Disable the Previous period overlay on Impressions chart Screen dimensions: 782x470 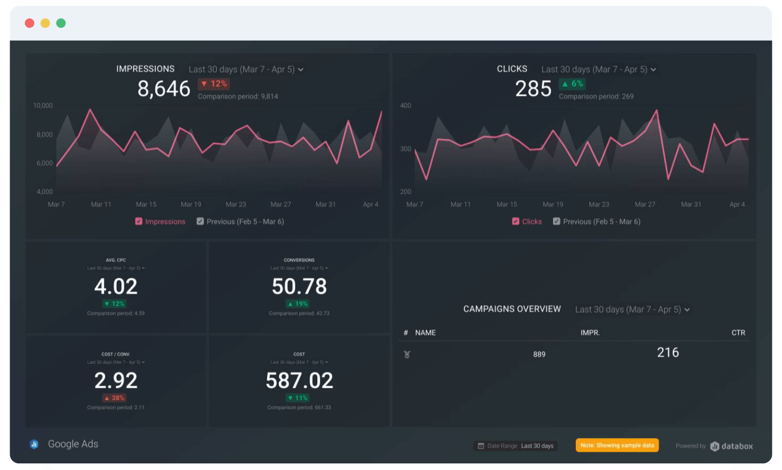click(x=200, y=221)
